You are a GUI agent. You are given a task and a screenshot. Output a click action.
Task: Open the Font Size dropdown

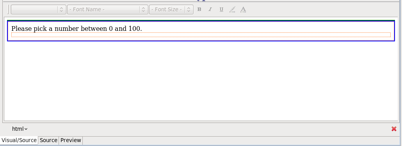pyautogui.click(x=171, y=9)
